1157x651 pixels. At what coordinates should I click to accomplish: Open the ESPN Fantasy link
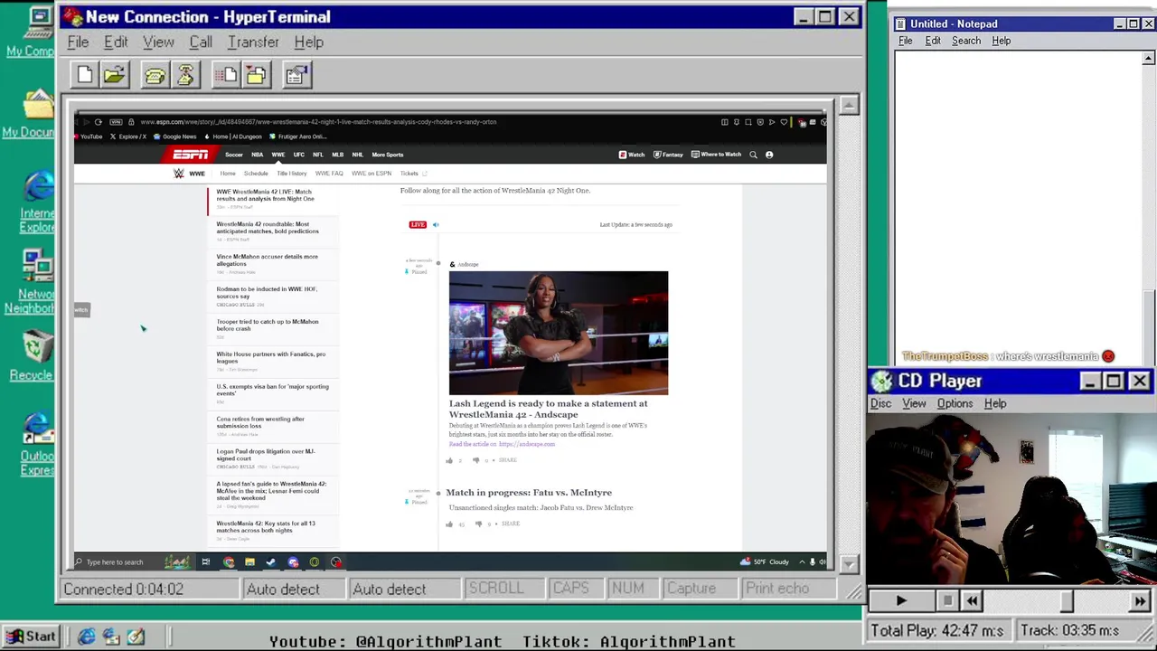(x=668, y=155)
